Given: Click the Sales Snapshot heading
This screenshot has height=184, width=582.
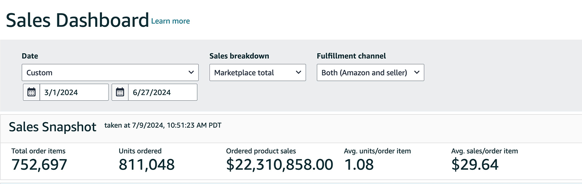Looking at the screenshot, I should tap(52, 127).
